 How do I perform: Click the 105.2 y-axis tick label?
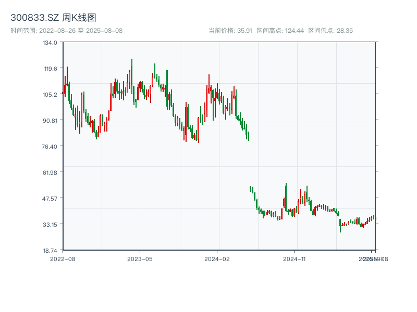50,95
